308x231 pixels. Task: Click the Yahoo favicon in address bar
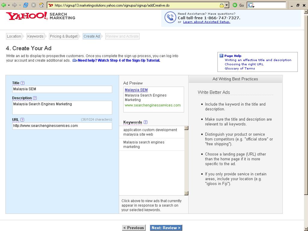tap(51, 5)
